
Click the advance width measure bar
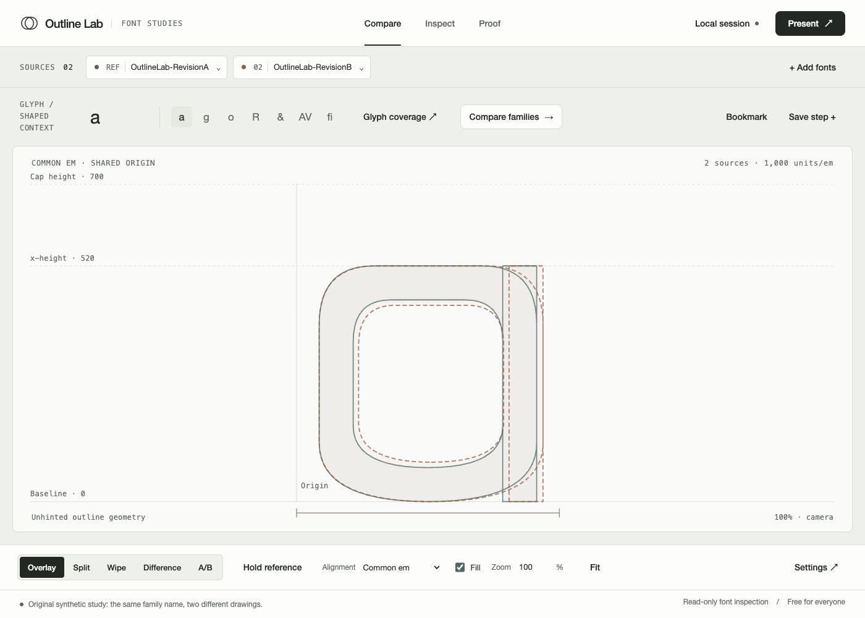click(428, 513)
